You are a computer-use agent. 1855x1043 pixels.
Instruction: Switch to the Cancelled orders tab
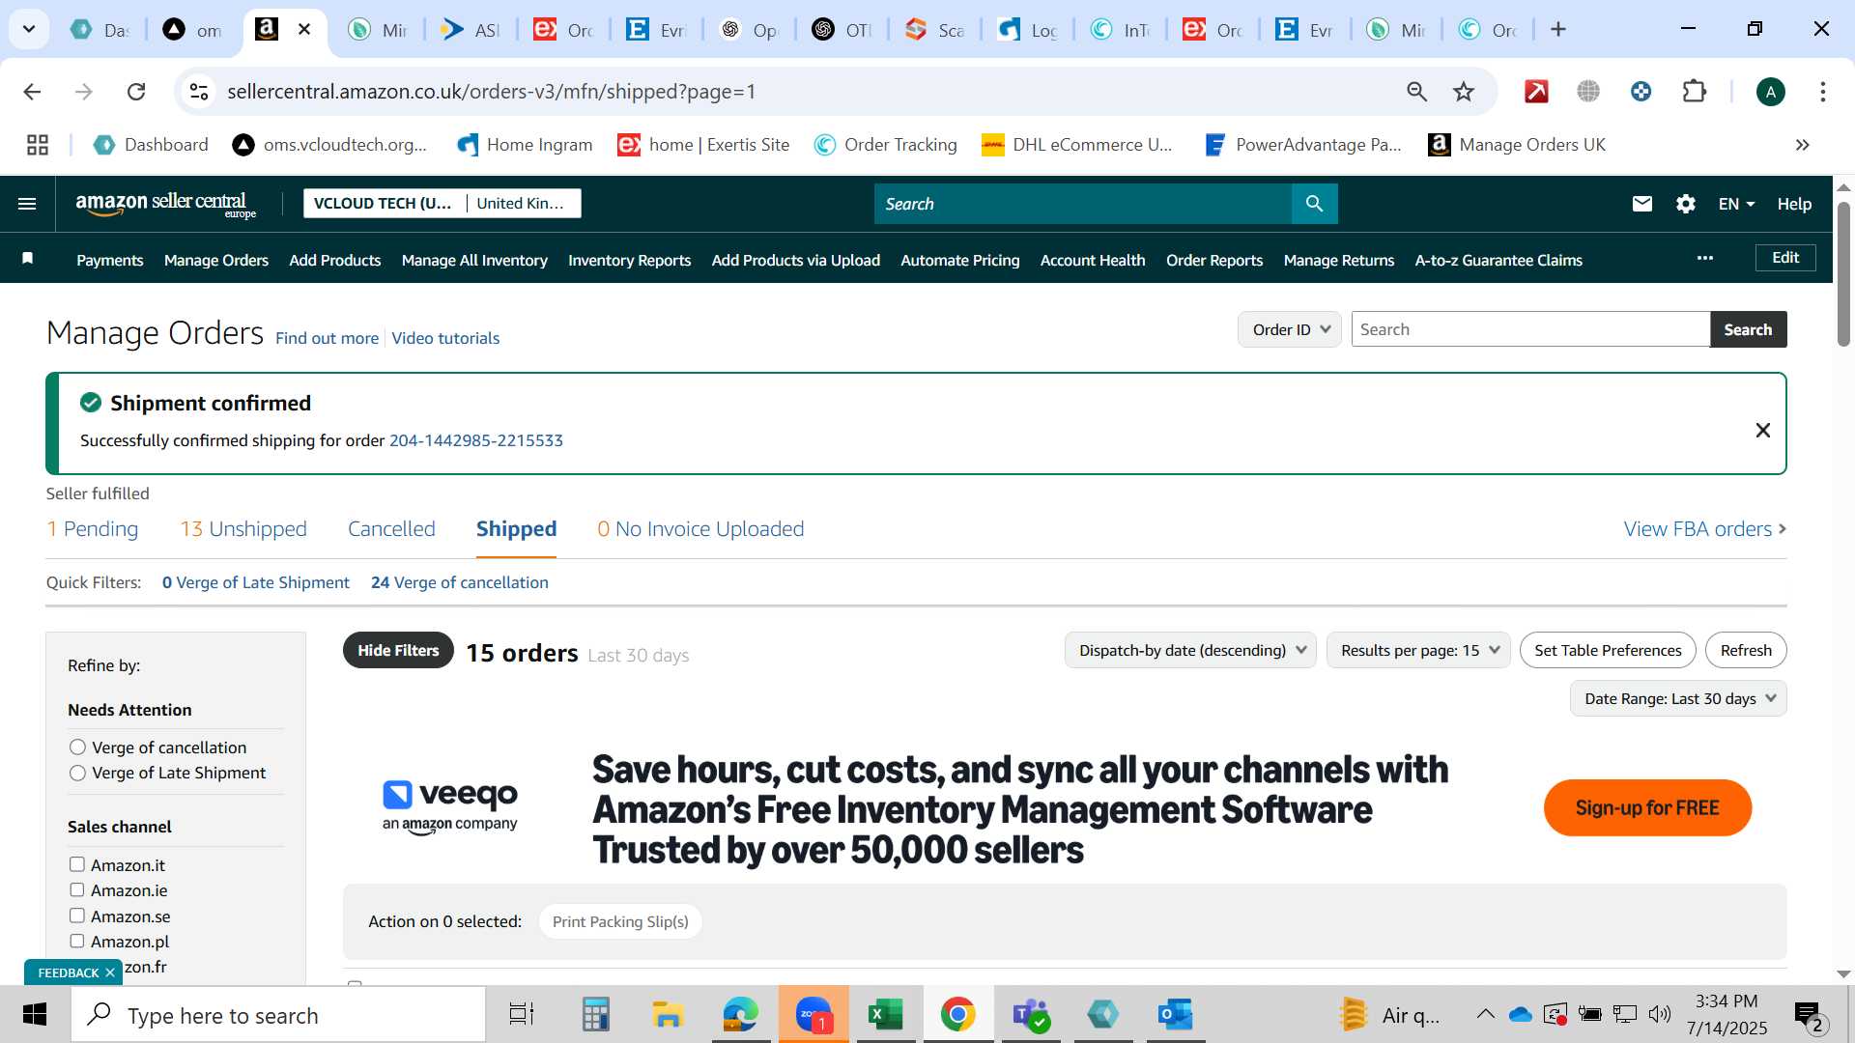pyautogui.click(x=391, y=529)
